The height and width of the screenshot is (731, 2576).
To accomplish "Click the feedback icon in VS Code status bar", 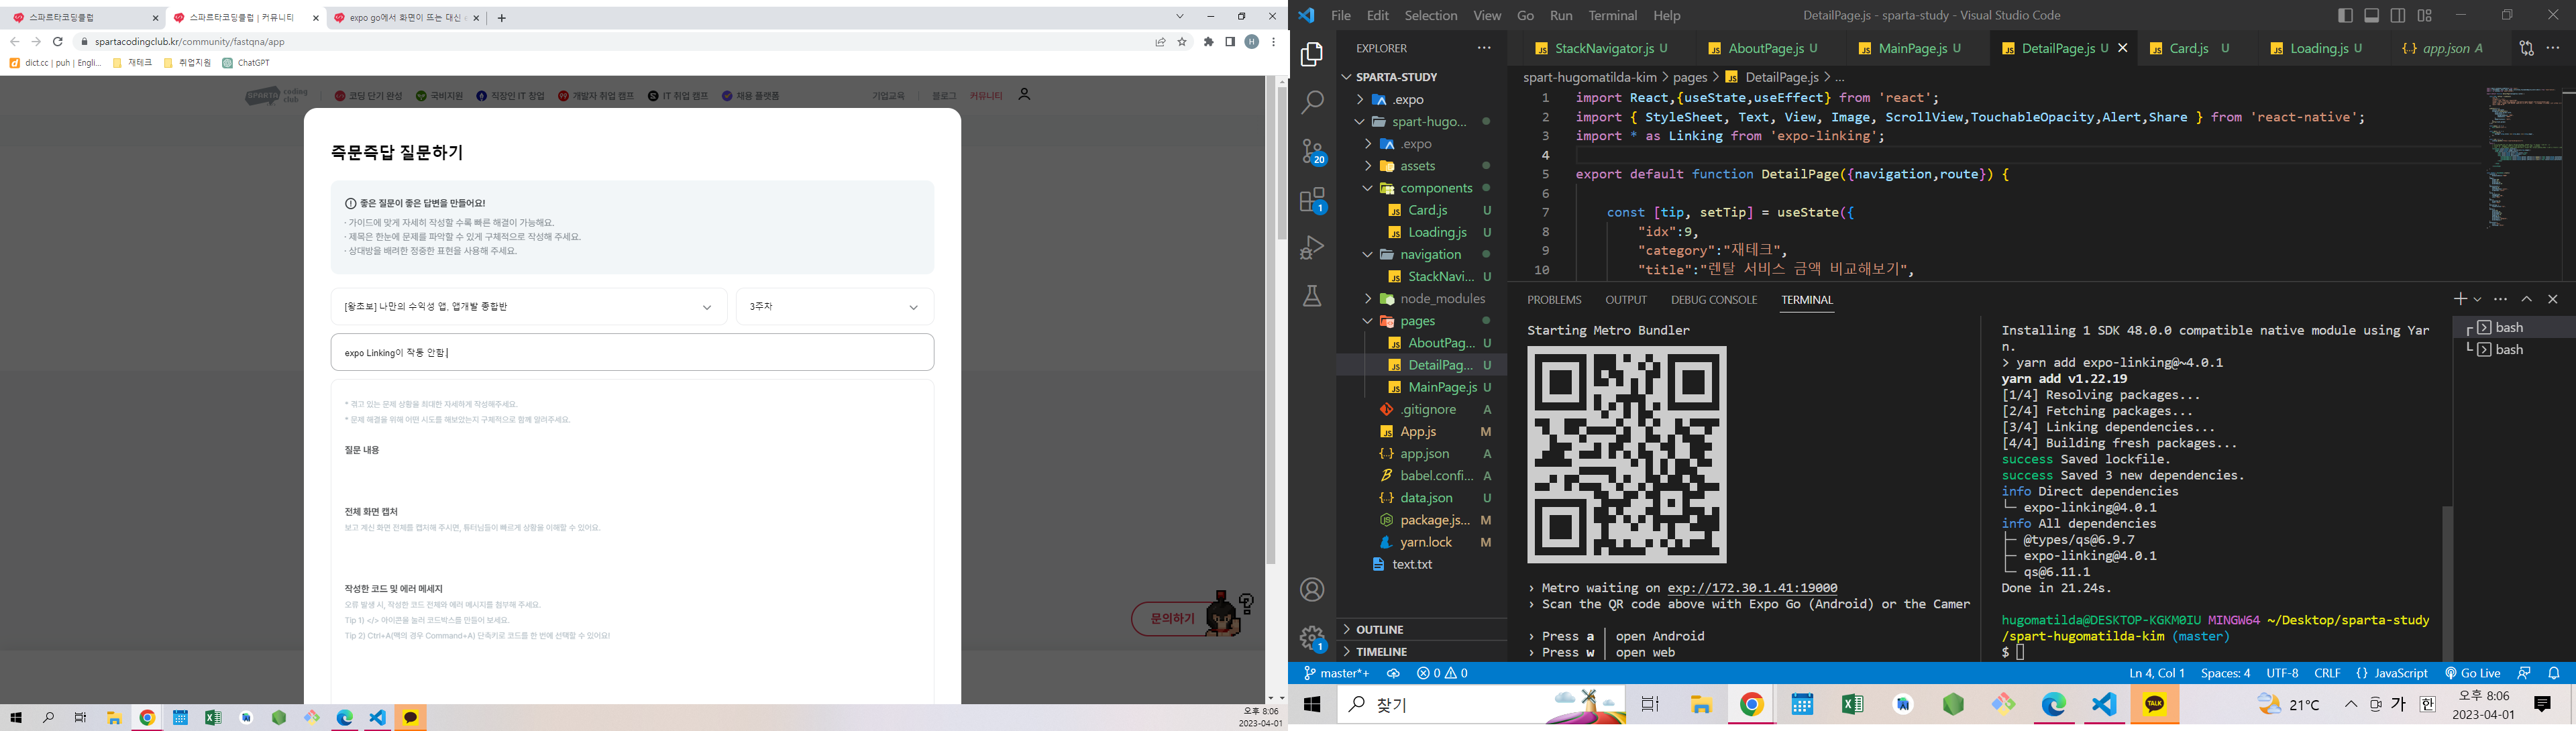I will [2524, 673].
